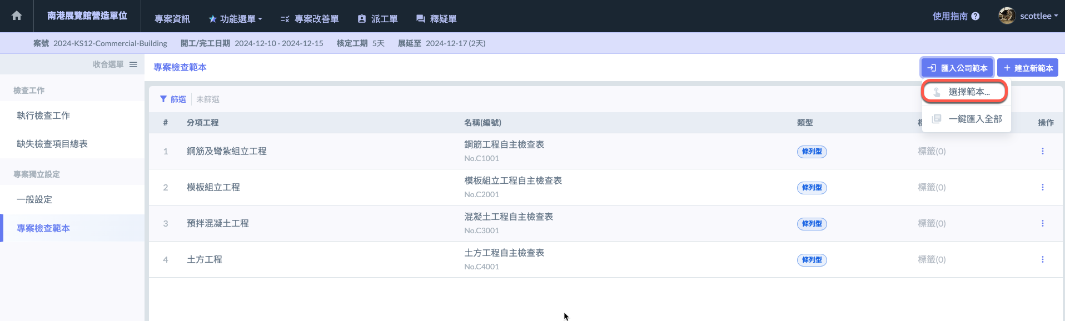1065x321 pixels.
Task: Click the 收合選單 hamburger icon
Action: pyautogui.click(x=133, y=64)
